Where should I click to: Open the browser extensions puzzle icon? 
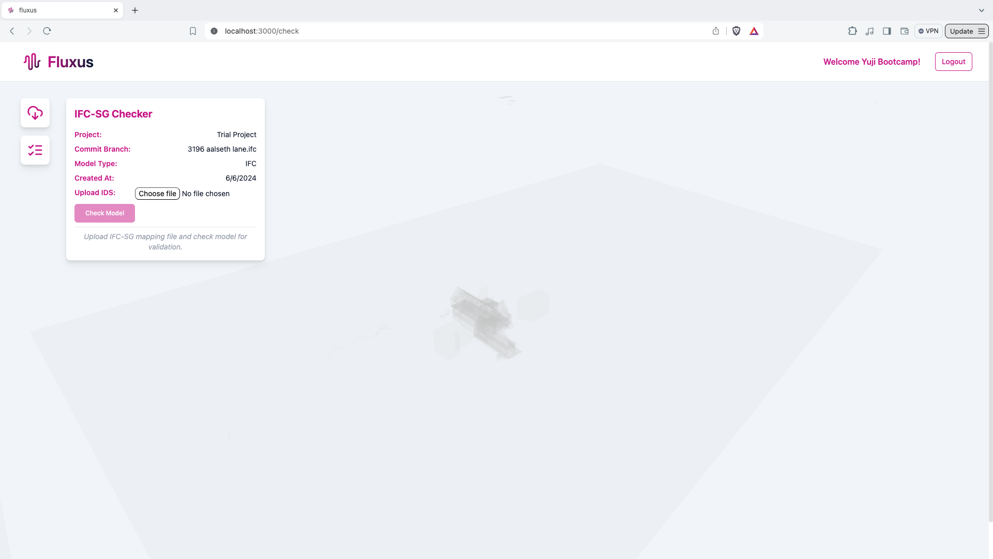(852, 31)
